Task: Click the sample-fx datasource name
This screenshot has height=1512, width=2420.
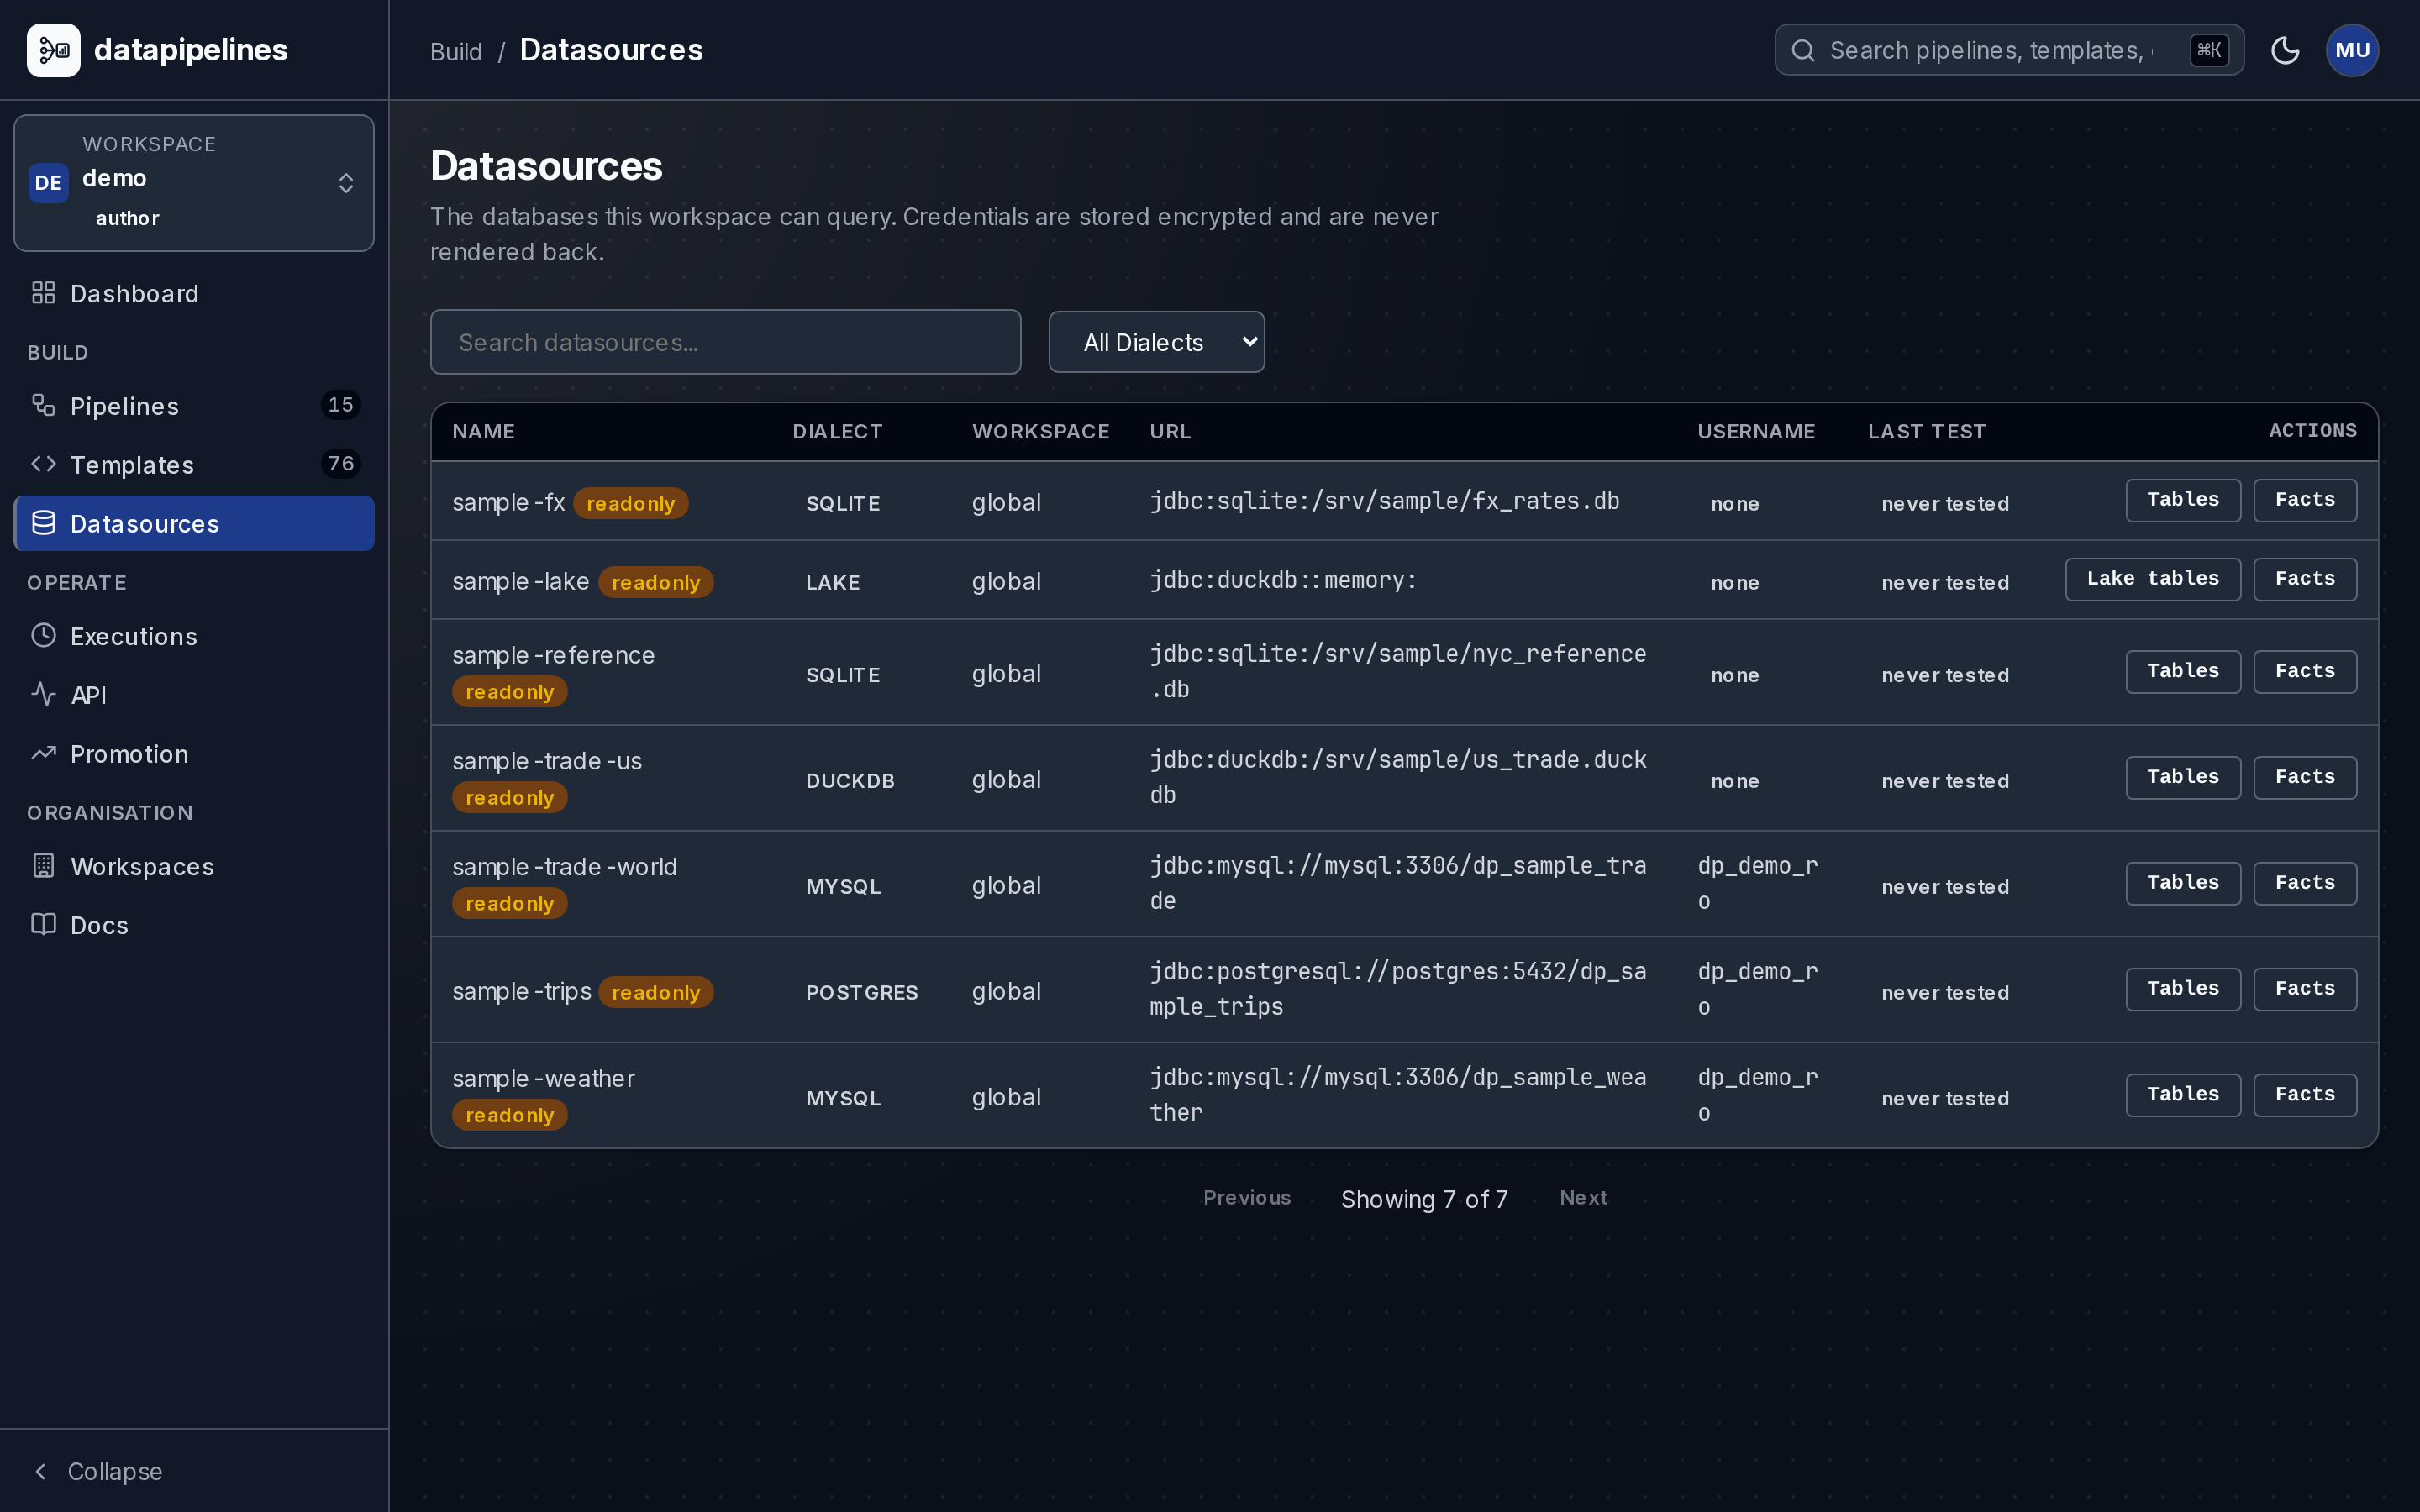Action: [508, 502]
